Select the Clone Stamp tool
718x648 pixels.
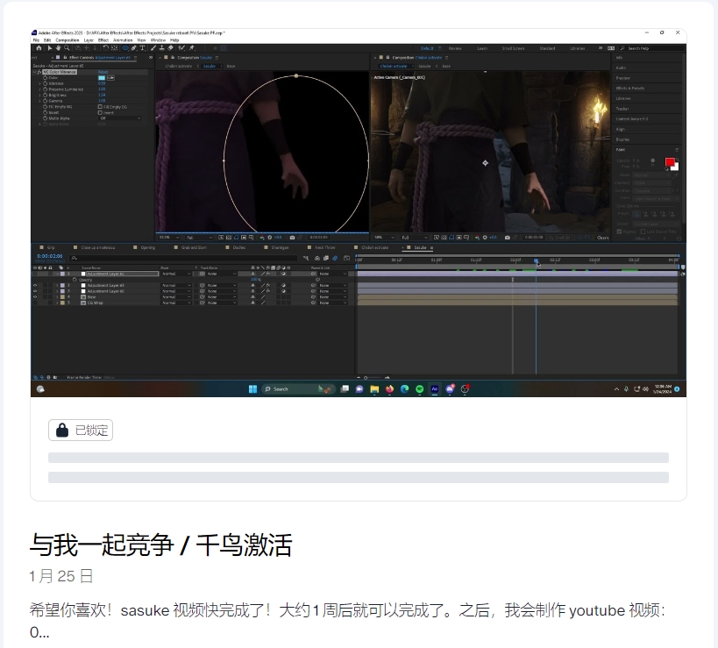[162, 47]
